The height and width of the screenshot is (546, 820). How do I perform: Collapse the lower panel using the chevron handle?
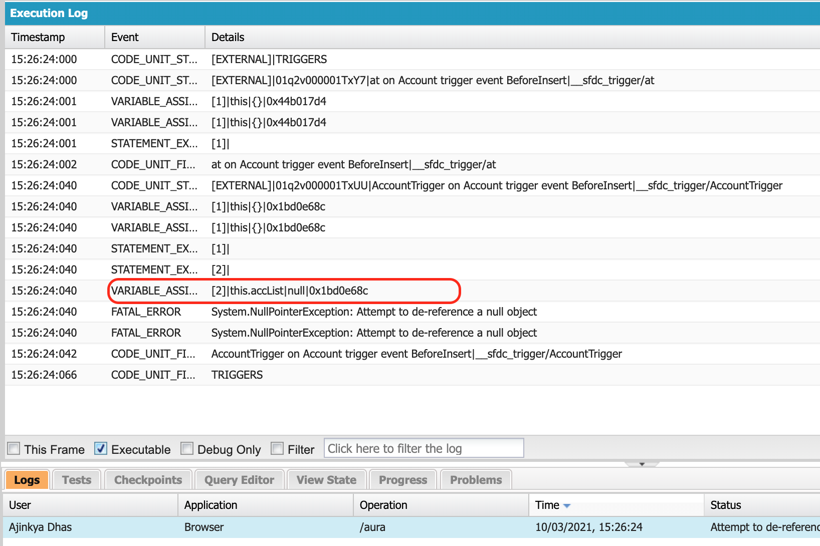click(642, 464)
